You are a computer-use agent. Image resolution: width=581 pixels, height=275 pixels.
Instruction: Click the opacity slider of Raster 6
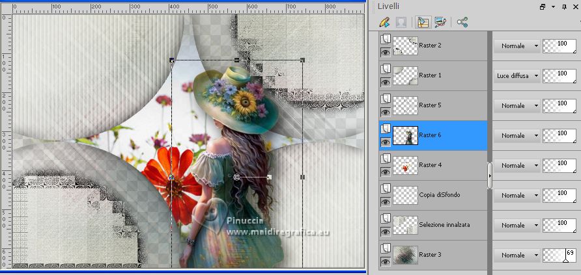pyautogui.click(x=560, y=136)
